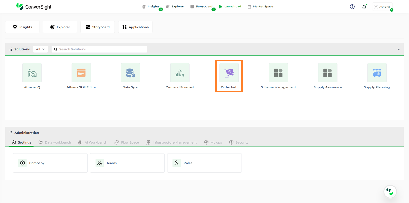Open the help question mark icon

(352, 7)
